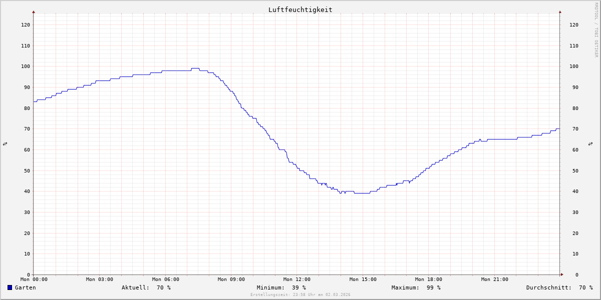
Task: Click the blue Garten legend color square
Action: (x=10, y=287)
